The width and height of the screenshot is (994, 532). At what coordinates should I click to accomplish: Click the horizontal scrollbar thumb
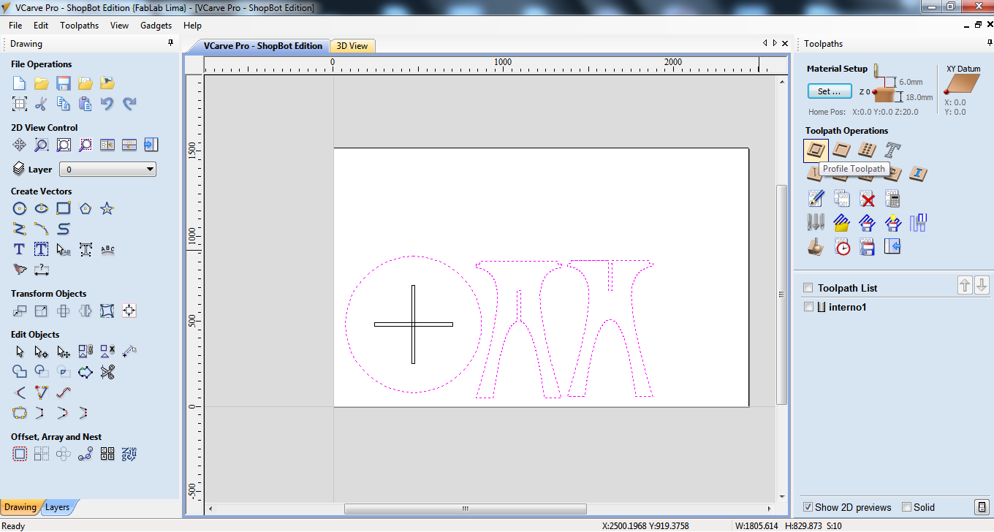465,509
